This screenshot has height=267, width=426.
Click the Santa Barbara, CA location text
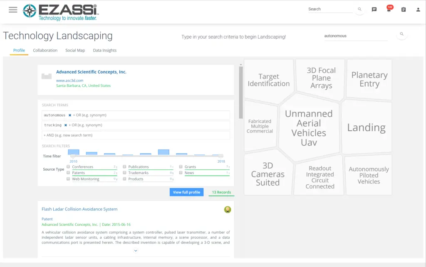click(x=83, y=86)
